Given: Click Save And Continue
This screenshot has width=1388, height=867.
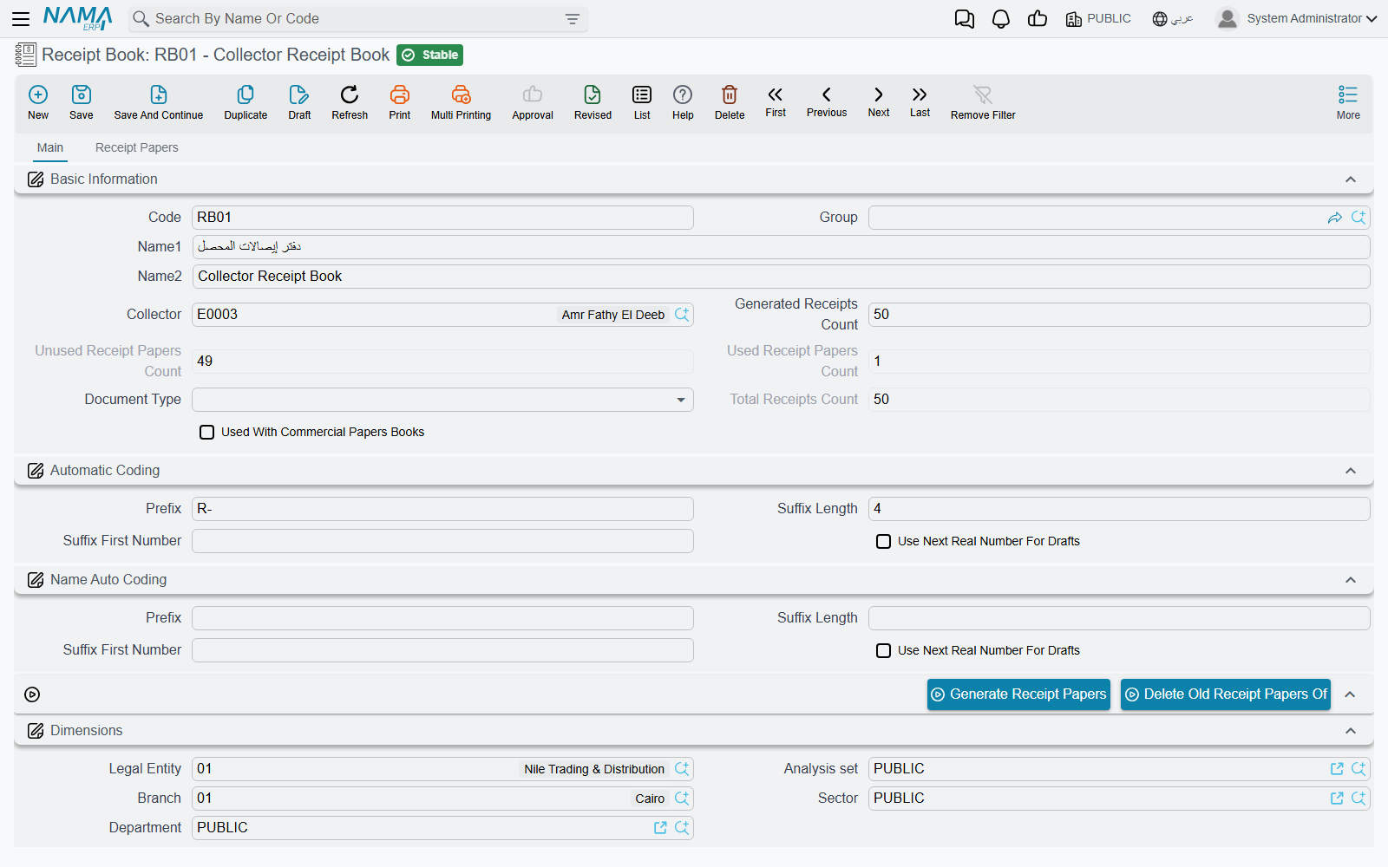Looking at the screenshot, I should click(x=159, y=101).
